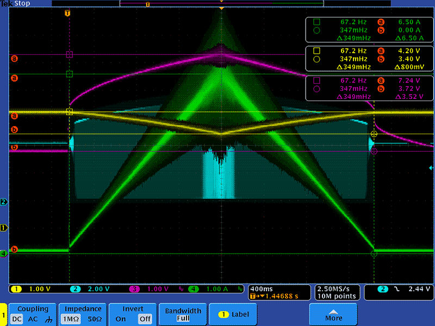The width and height of the screenshot is (435, 326).
Task: Click the '3.40 V' cursor b value
Action: coord(409,59)
